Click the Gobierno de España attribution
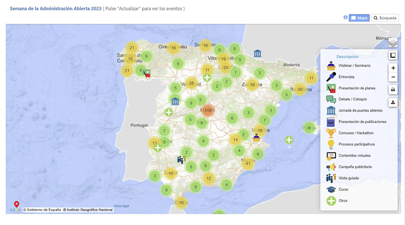Image resolution: width=405 pixels, height=225 pixels. [42, 210]
